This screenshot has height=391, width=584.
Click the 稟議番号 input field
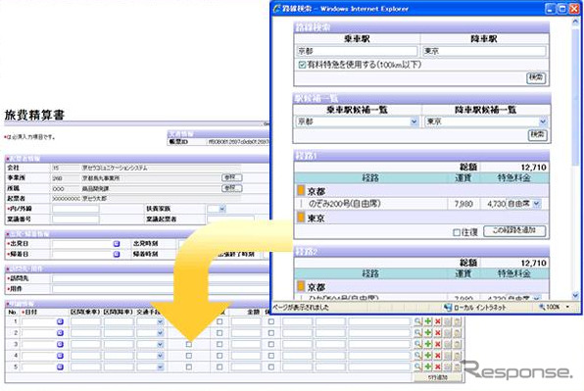[x=75, y=220]
